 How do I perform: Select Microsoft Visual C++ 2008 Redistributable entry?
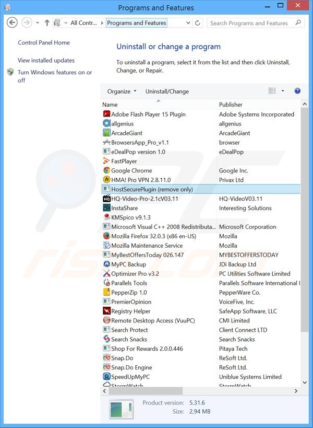(x=201, y=227)
